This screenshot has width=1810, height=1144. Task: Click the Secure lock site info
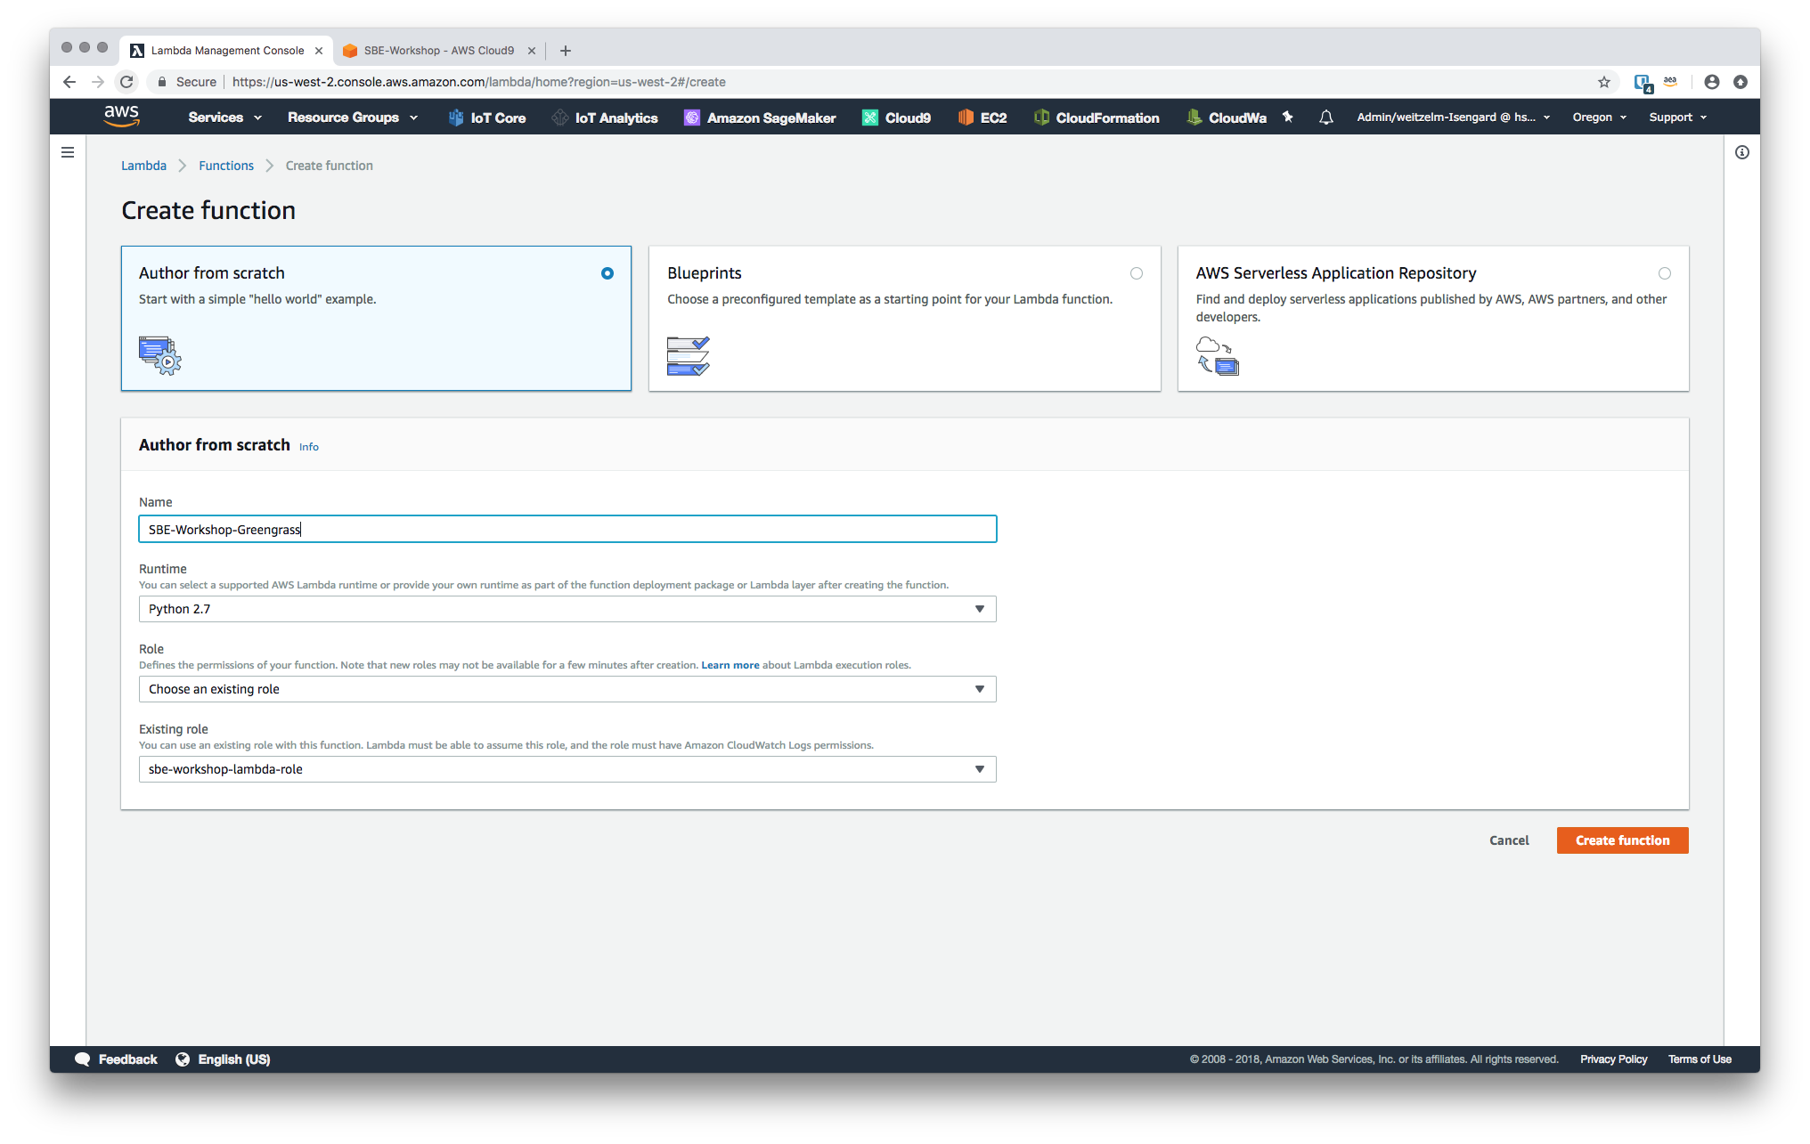(x=186, y=82)
